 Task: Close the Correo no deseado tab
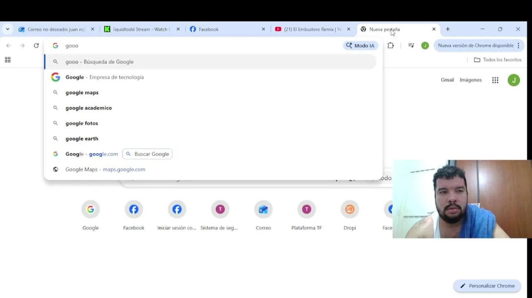tap(92, 29)
